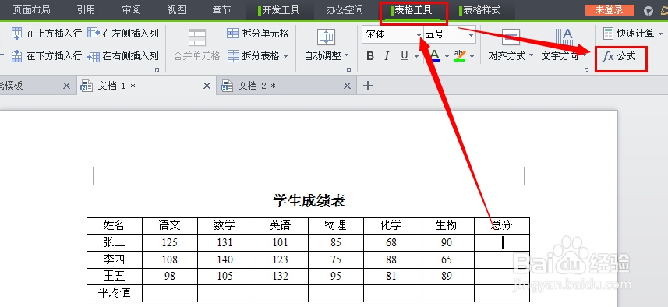The image size is (668, 307).
Task: Click 李四's 数学 score 140
Action: pos(225,259)
